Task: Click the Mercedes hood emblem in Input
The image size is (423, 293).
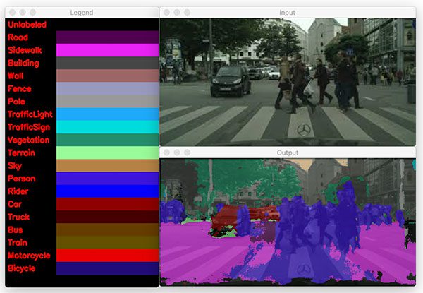Action: [304, 130]
